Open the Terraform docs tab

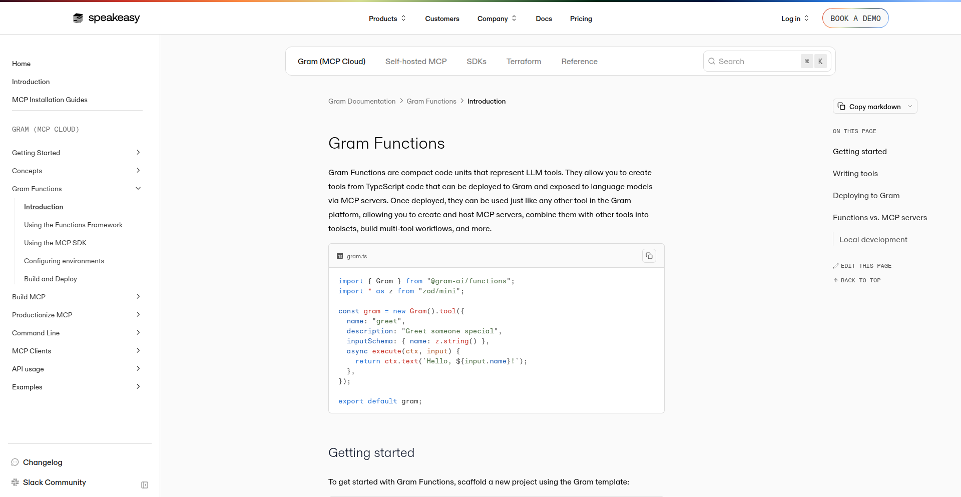pos(524,61)
